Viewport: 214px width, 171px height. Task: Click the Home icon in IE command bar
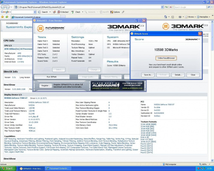click(x=166, y=17)
